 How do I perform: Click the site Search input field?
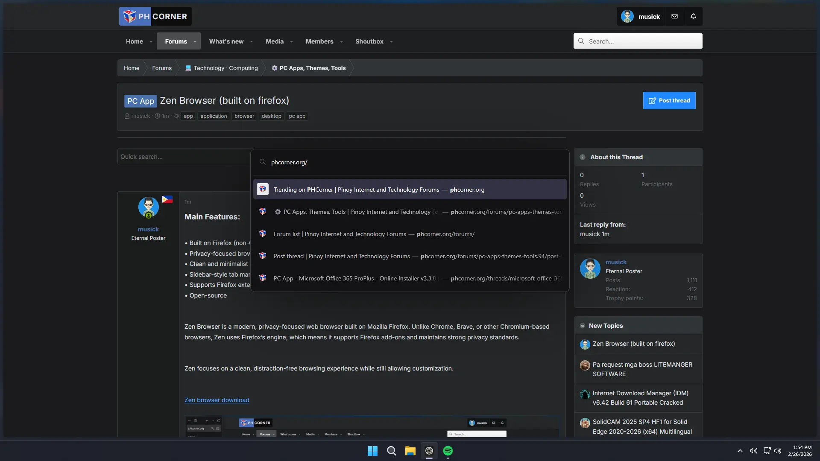pyautogui.click(x=638, y=41)
